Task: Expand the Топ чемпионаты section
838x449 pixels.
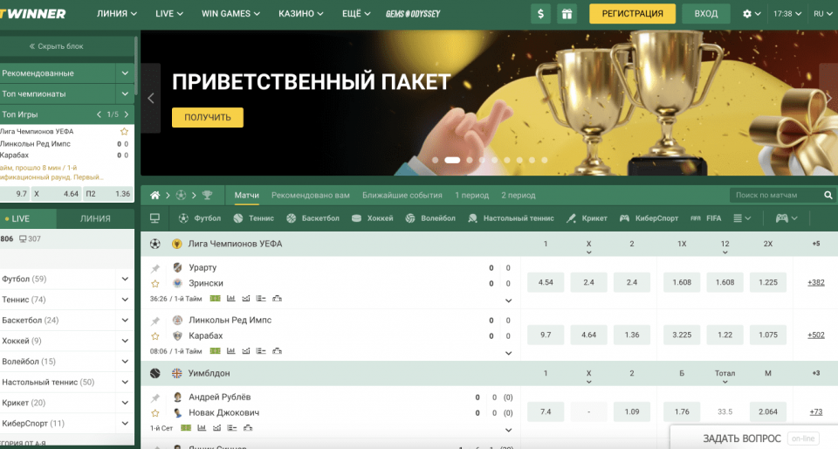Action: pos(125,94)
